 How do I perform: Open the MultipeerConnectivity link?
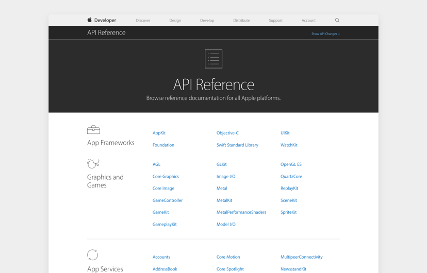[x=302, y=257]
